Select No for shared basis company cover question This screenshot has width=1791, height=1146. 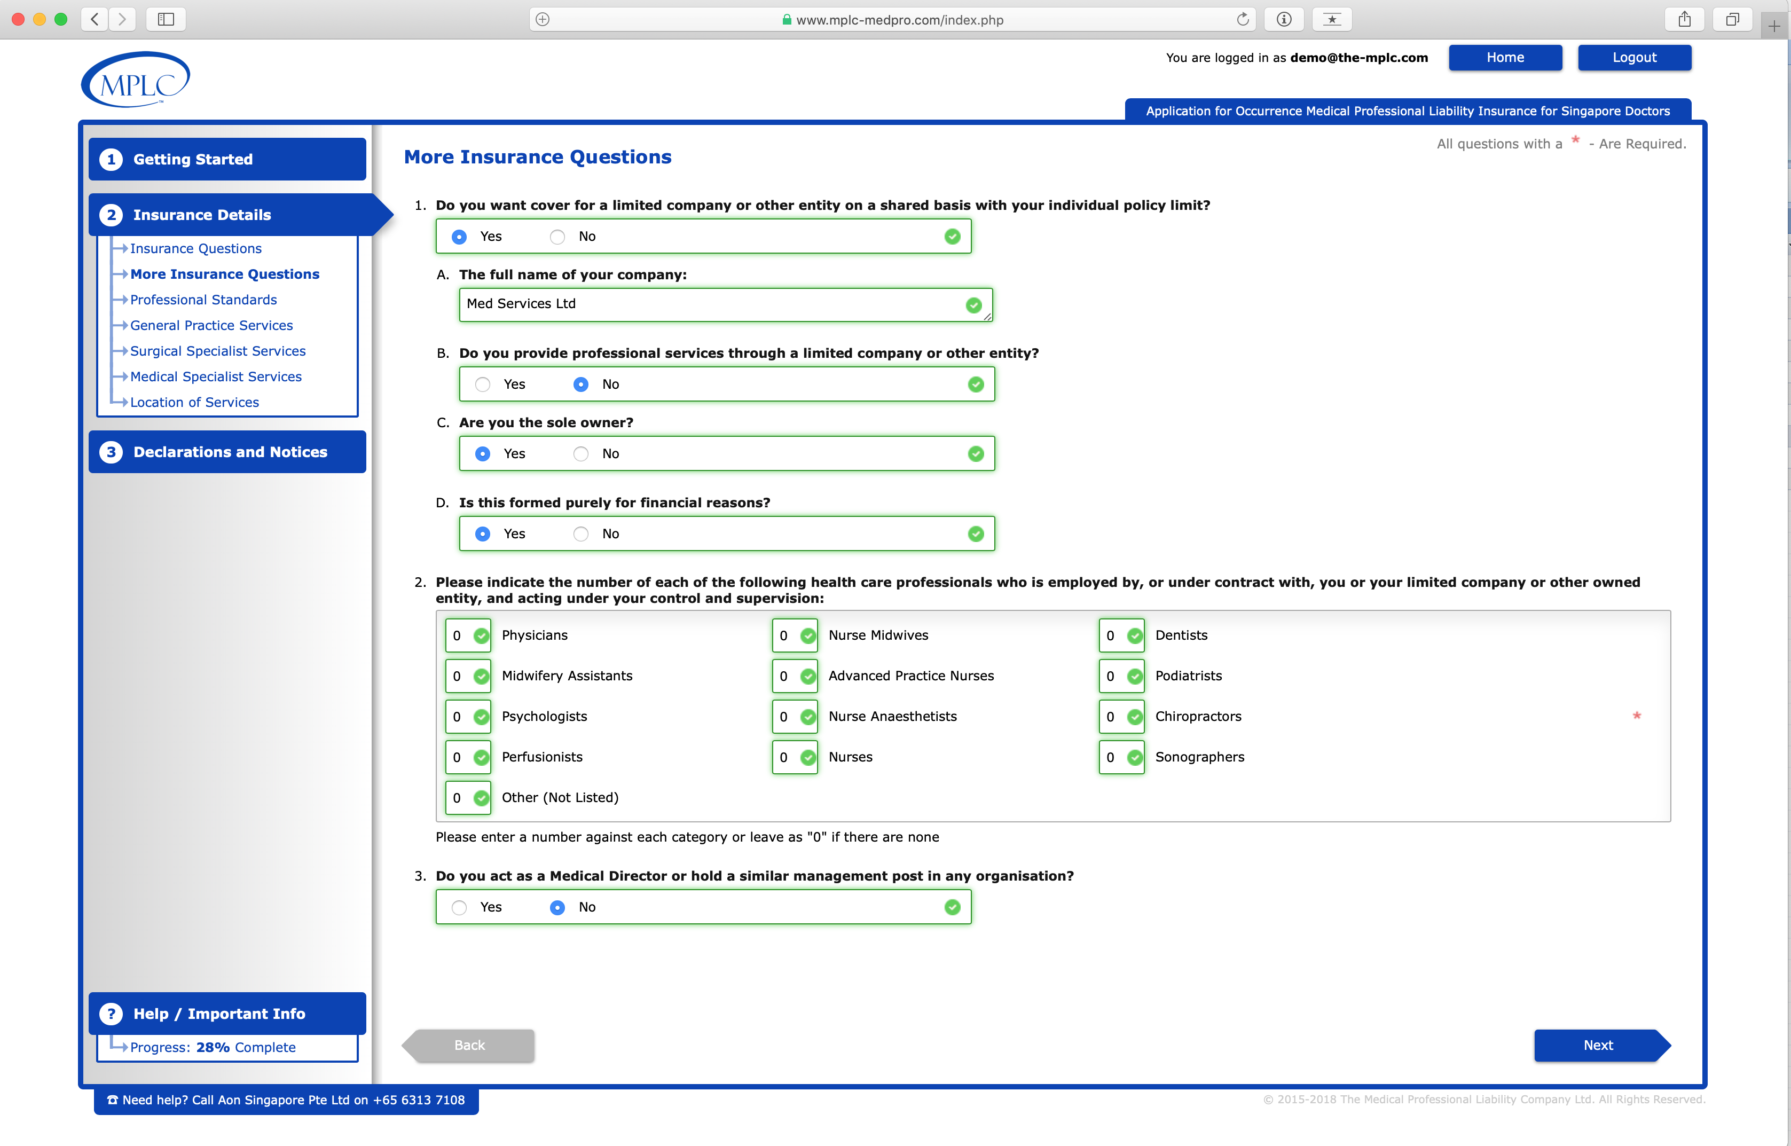(556, 236)
